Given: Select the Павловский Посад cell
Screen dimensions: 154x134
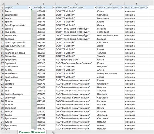Looking at the screenshot, I should point(18,53).
